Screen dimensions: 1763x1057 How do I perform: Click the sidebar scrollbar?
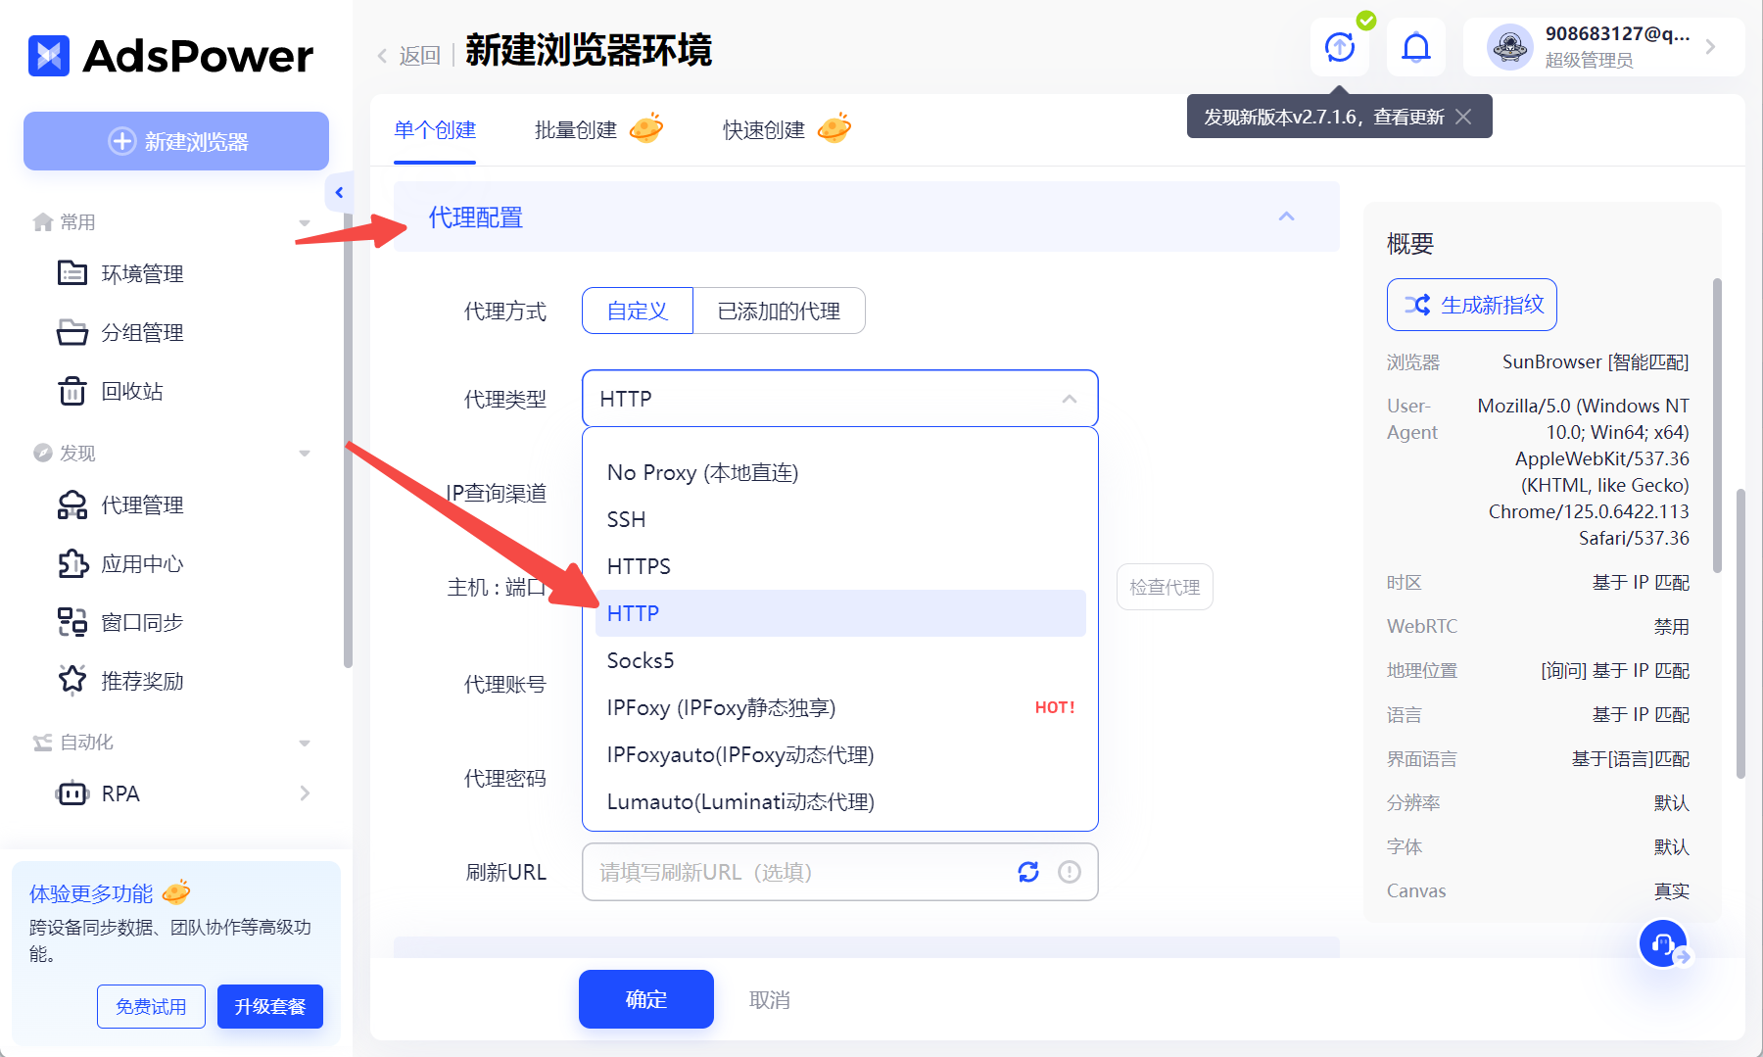[x=348, y=441]
